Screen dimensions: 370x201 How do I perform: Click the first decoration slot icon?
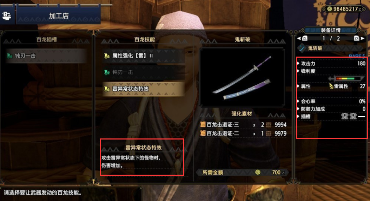(344, 116)
